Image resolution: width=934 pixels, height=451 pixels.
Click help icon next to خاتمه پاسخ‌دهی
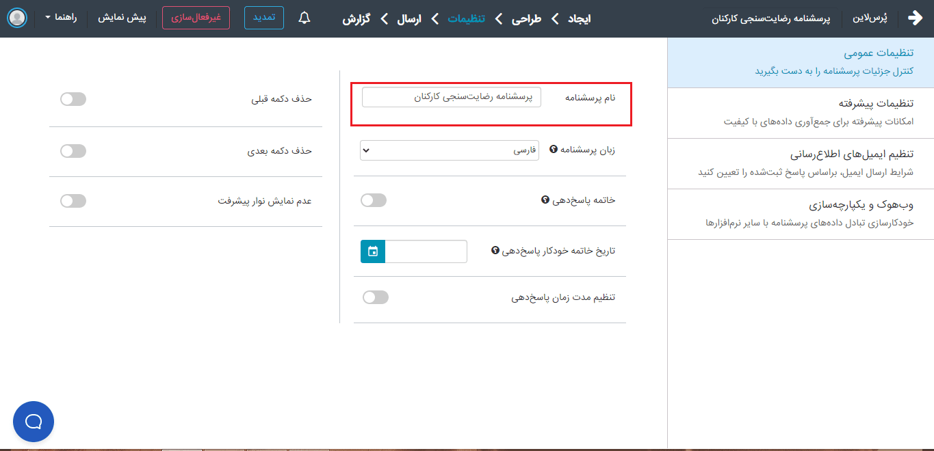point(545,200)
